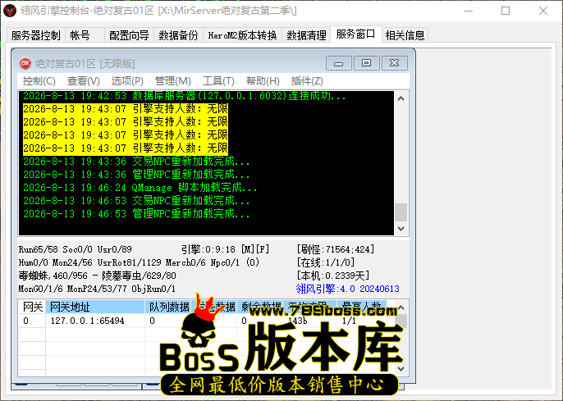Open the 配置向导 tab
The image size is (563, 401).
pos(130,35)
